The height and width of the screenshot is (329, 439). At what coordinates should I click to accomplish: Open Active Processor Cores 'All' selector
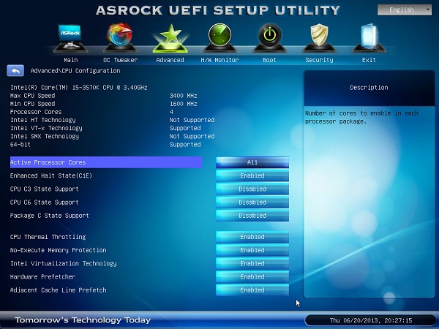(252, 162)
